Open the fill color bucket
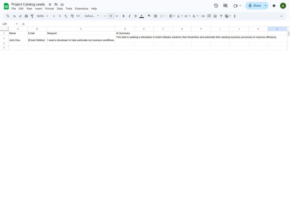The image size is (290, 217). click(x=149, y=16)
